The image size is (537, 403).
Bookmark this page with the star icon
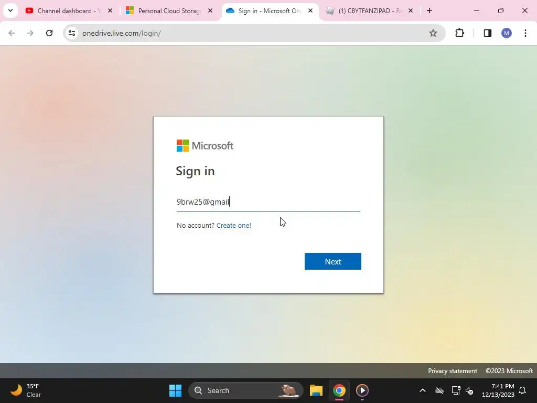tap(433, 33)
